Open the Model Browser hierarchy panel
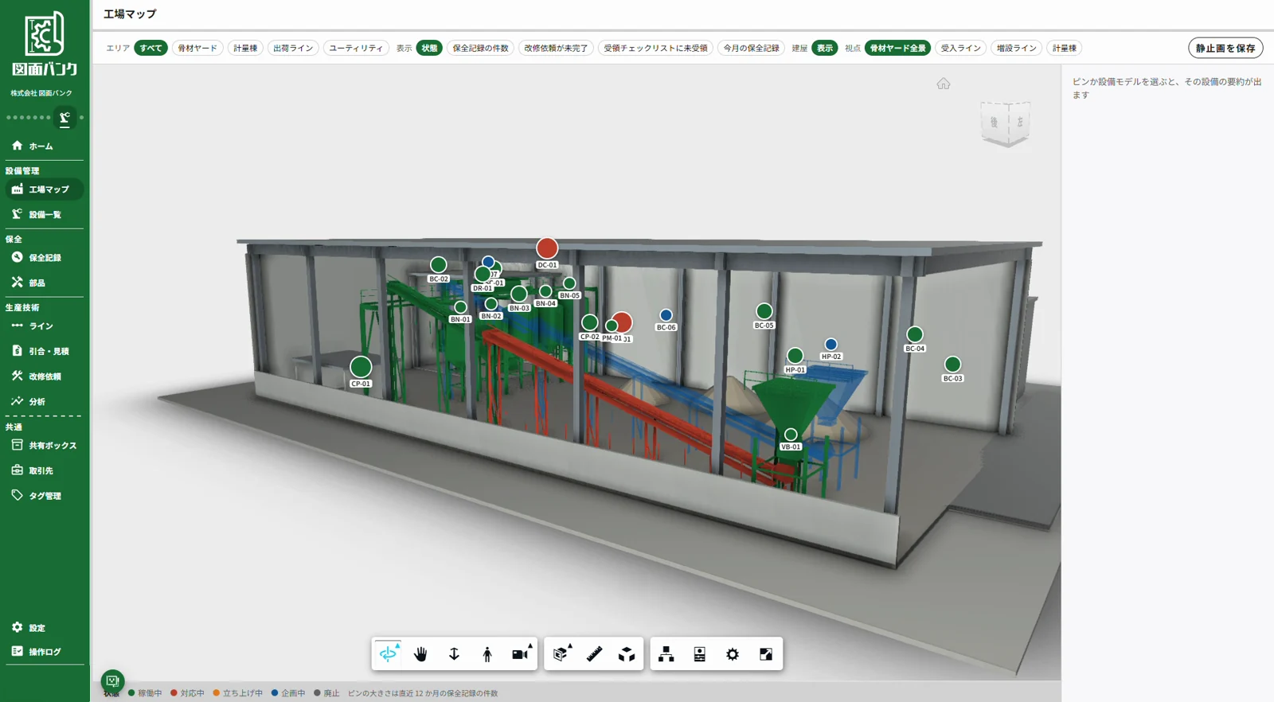Screen dimensions: 1274x702 click(666, 654)
